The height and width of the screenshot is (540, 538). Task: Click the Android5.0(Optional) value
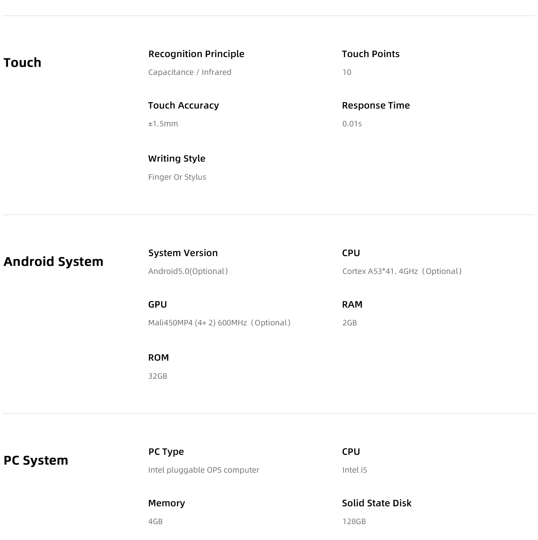[x=188, y=271]
